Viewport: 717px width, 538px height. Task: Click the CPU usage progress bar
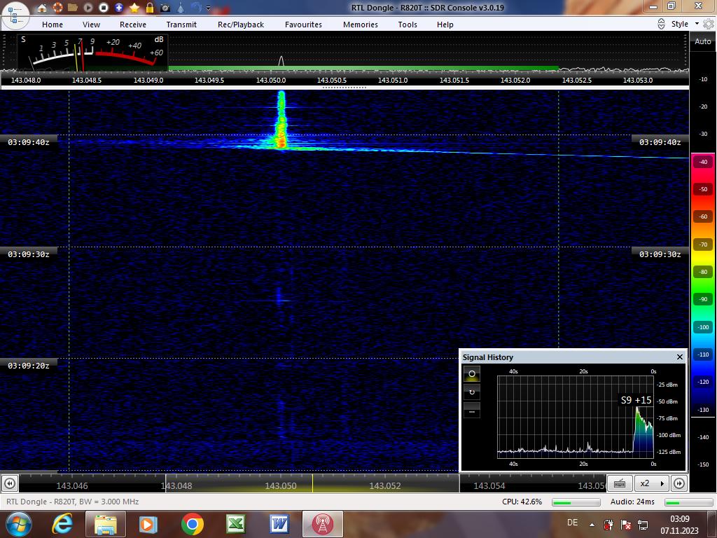[576, 502]
